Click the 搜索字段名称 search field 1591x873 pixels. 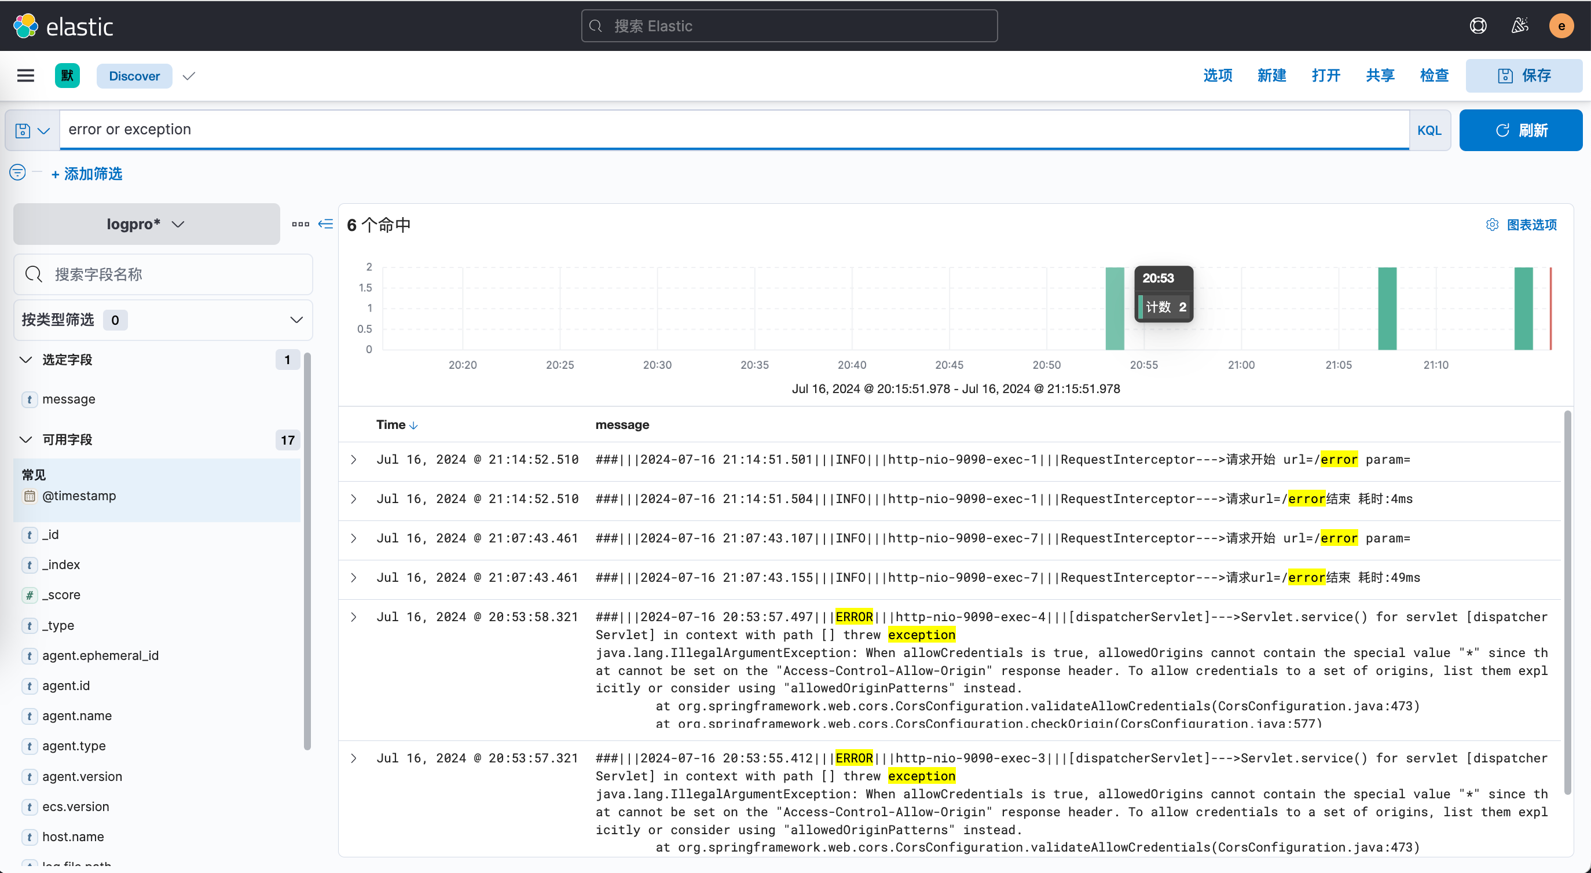(x=163, y=274)
